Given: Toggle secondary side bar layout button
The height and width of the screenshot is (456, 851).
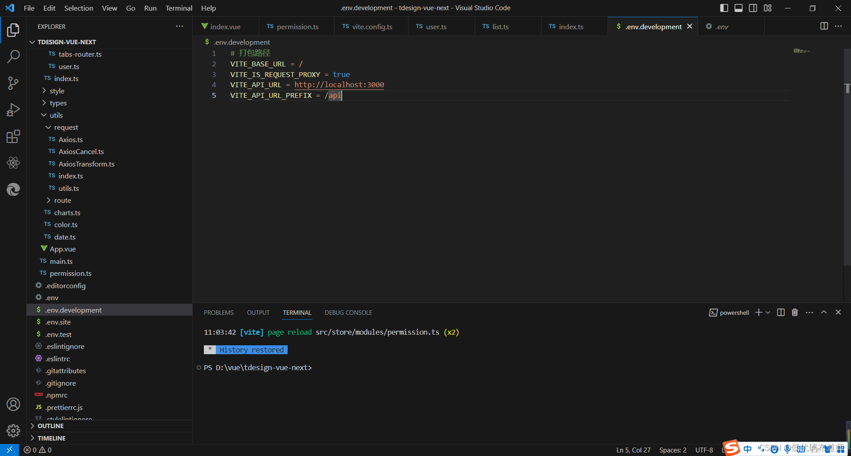Looking at the screenshot, I should 753,8.
